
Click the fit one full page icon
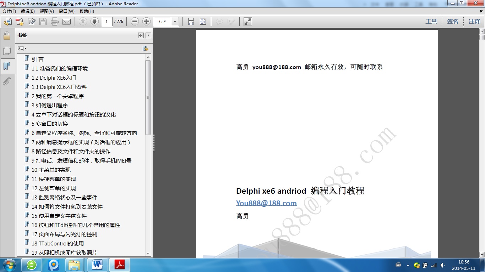(x=203, y=22)
